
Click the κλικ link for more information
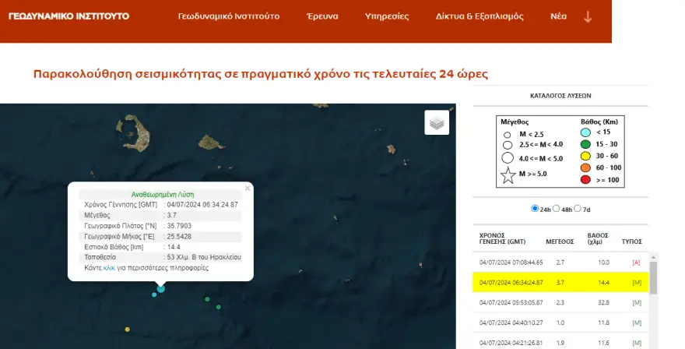click(x=109, y=267)
